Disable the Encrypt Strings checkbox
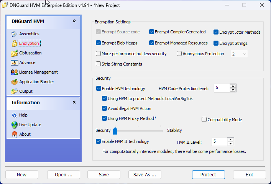The image size is (271, 184). [216, 43]
